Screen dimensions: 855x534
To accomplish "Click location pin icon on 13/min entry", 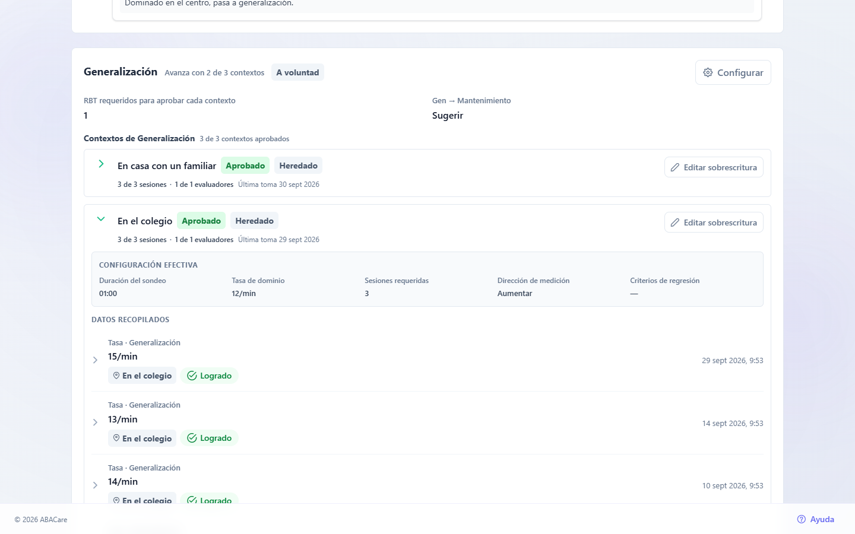I will pyautogui.click(x=116, y=438).
